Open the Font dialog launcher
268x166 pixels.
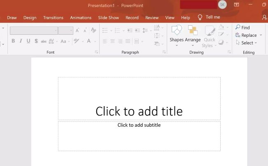[97, 52]
